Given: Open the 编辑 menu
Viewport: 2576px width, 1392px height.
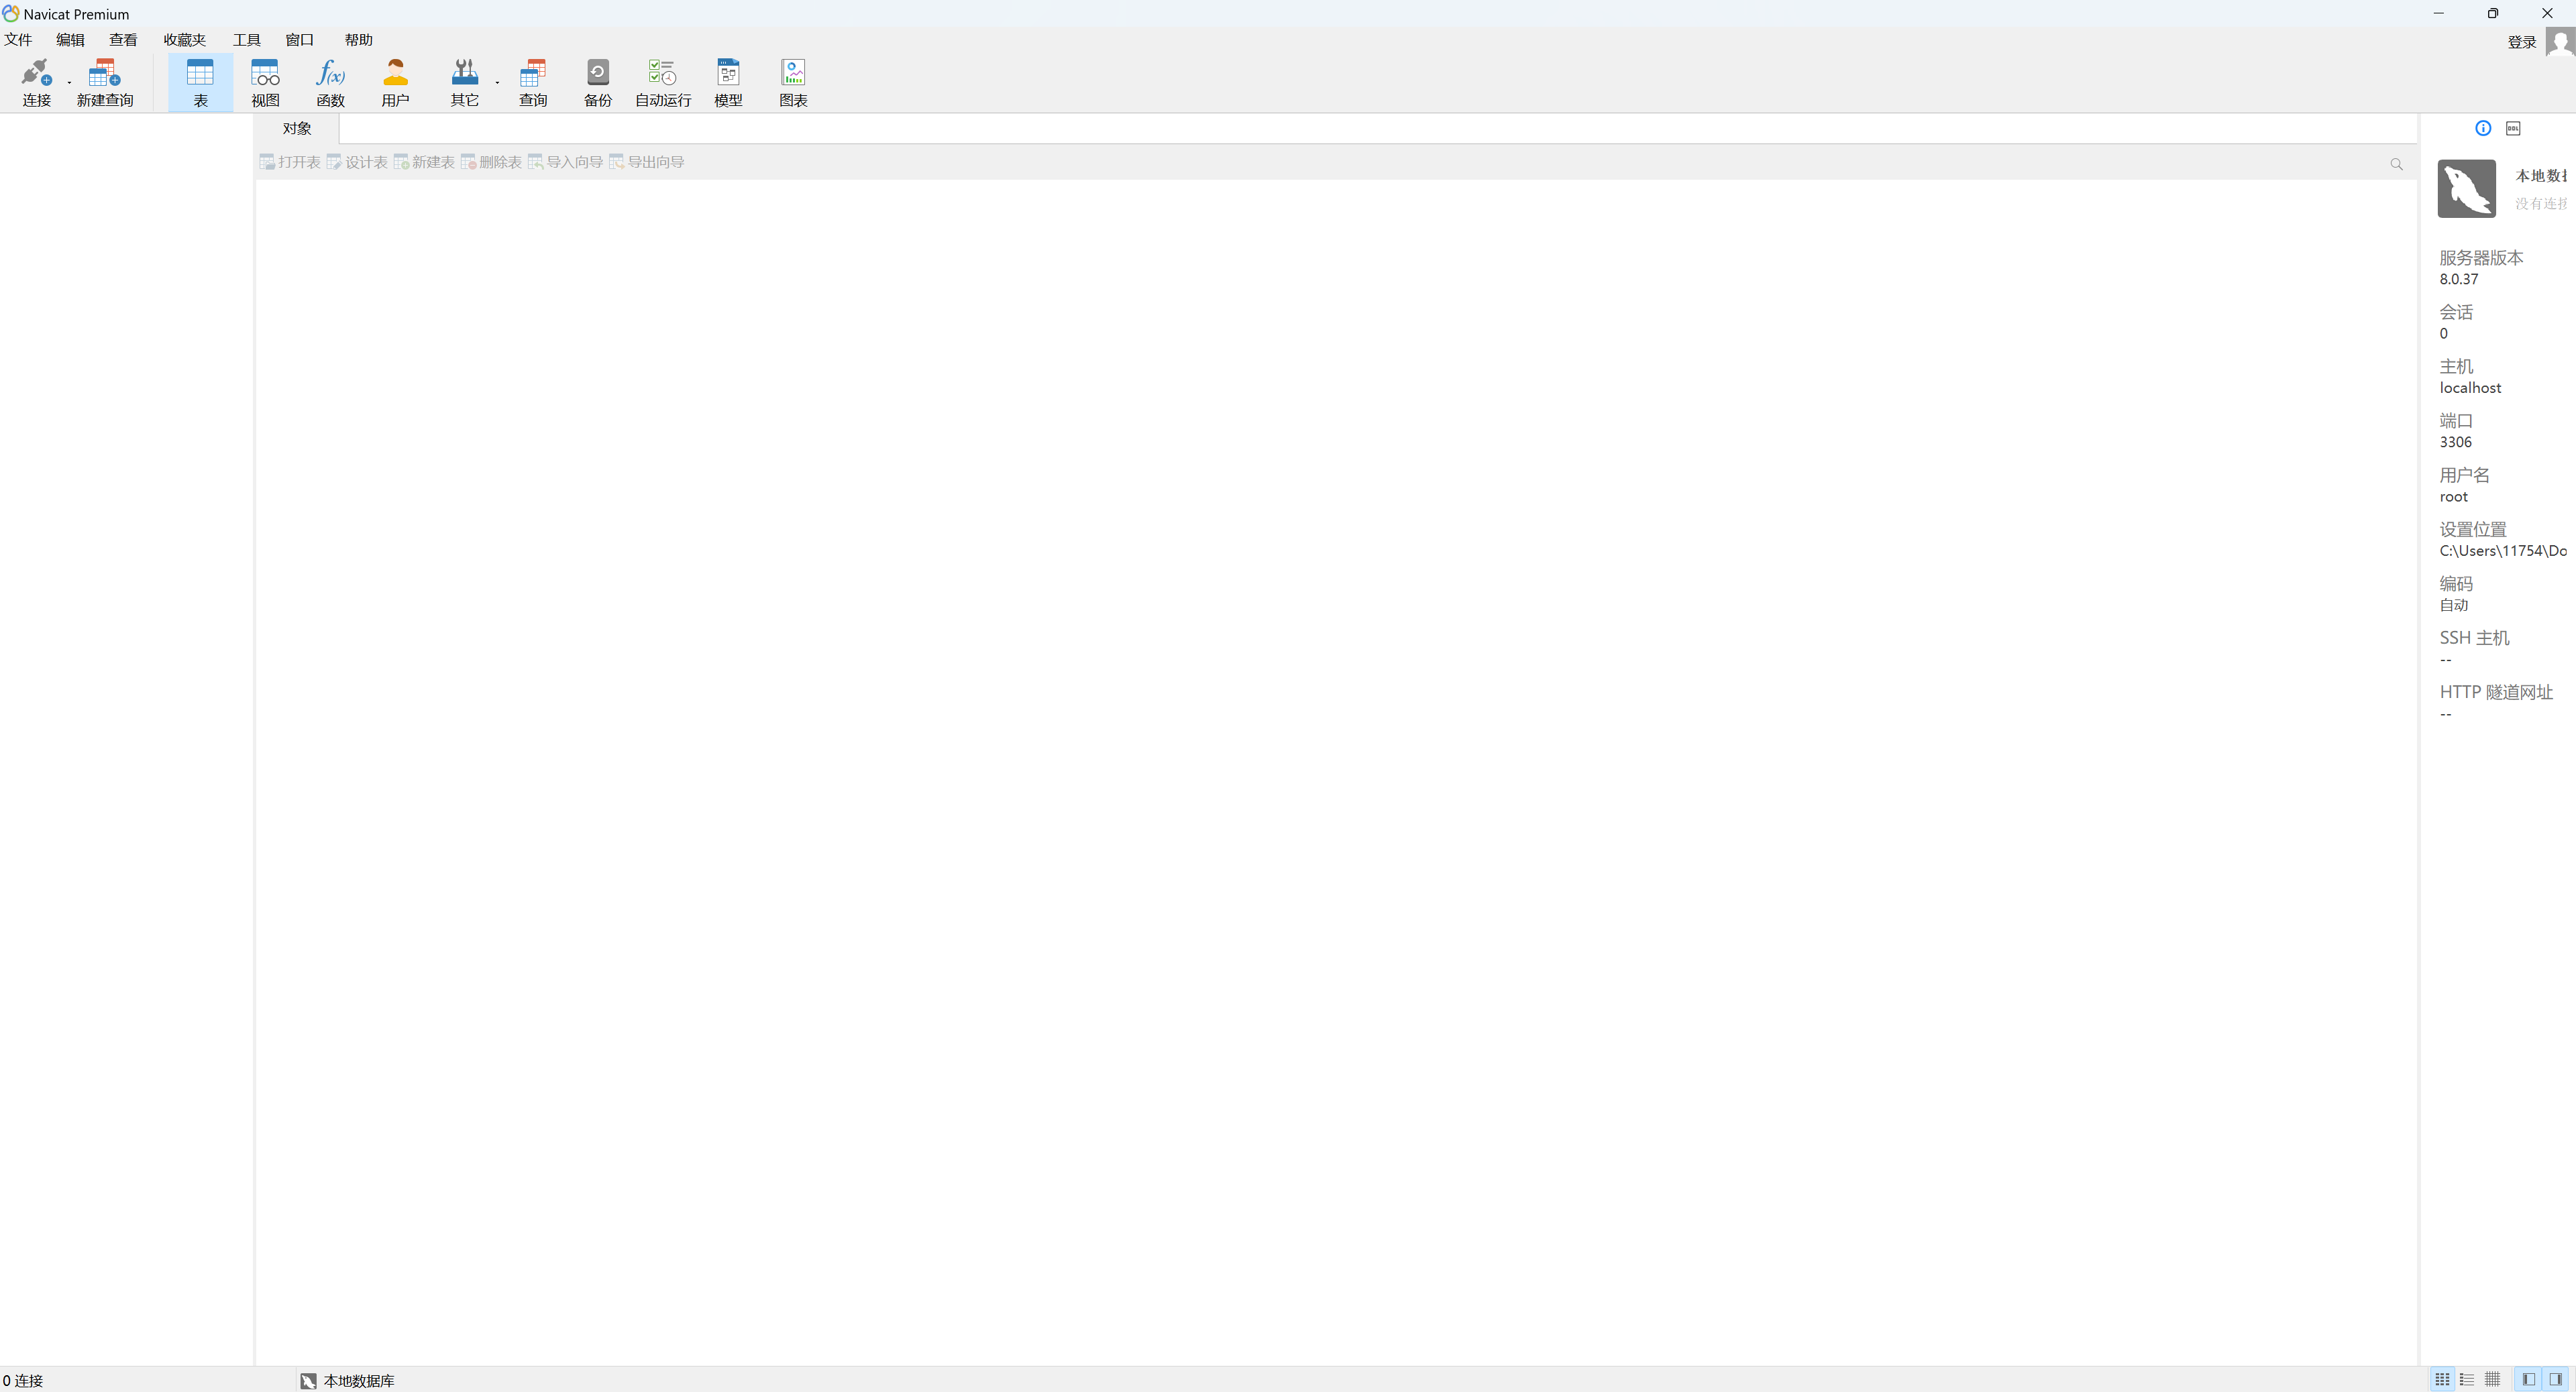Looking at the screenshot, I should click(x=70, y=40).
